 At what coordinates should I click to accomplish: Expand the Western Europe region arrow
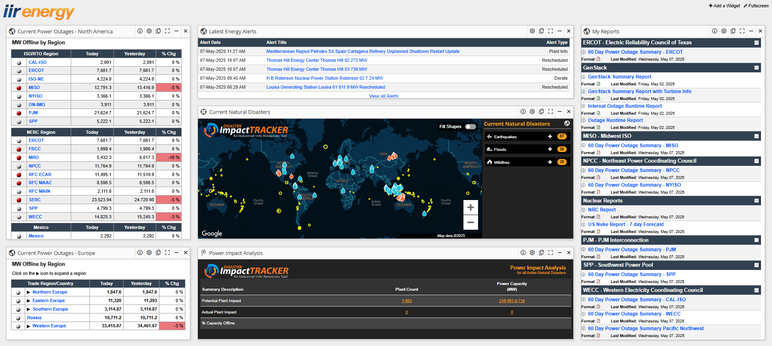[x=28, y=326]
